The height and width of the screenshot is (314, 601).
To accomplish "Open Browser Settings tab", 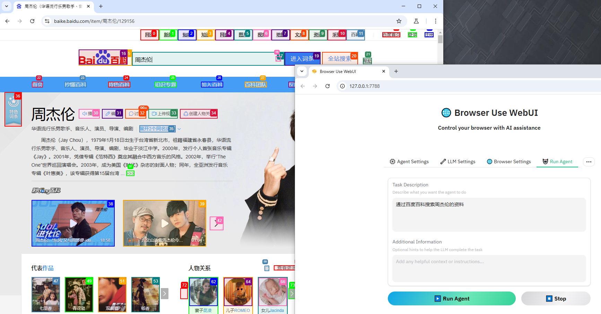I will click(509, 161).
